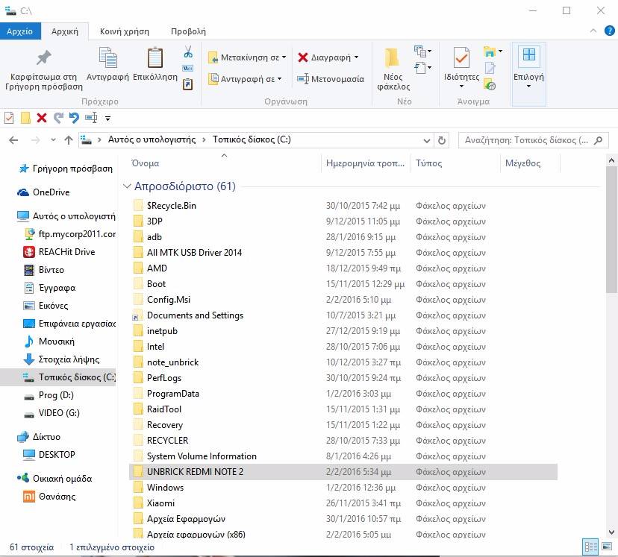Switch to Details view in status bar
The width and height of the screenshot is (618, 557).
click(x=590, y=547)
